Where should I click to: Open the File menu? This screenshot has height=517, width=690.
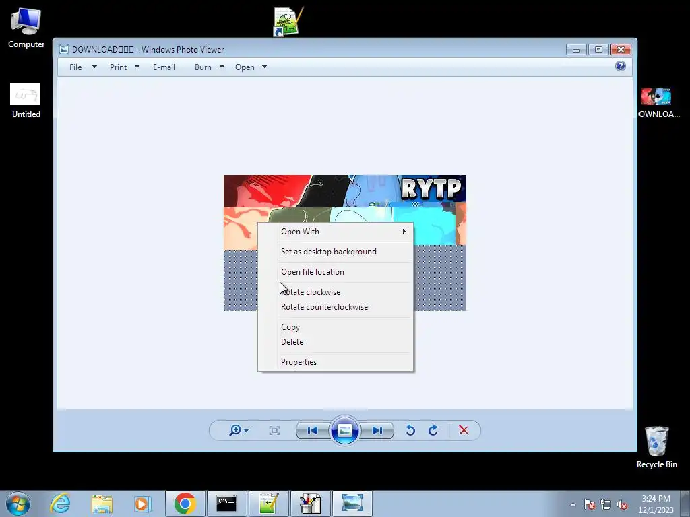[x=75, y=67]
